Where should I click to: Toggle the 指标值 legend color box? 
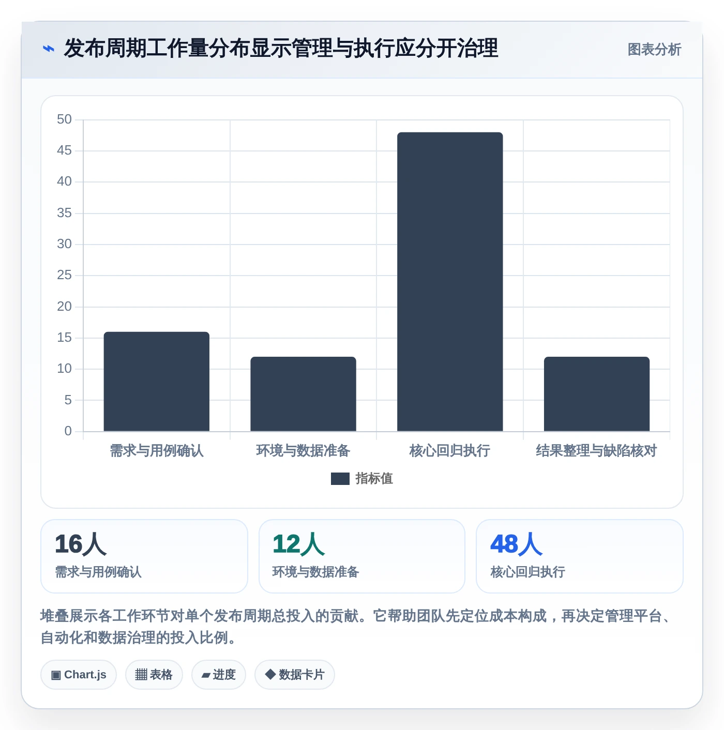pos(340,479)
